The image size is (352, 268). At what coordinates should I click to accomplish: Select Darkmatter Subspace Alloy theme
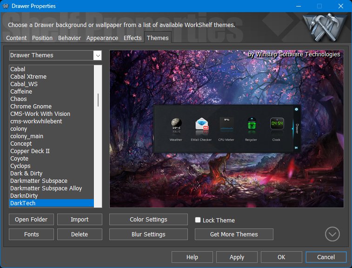(52, 188)
